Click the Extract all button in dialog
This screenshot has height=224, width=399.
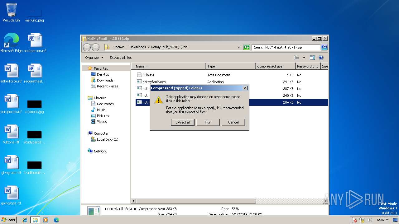tap(183, 122)
